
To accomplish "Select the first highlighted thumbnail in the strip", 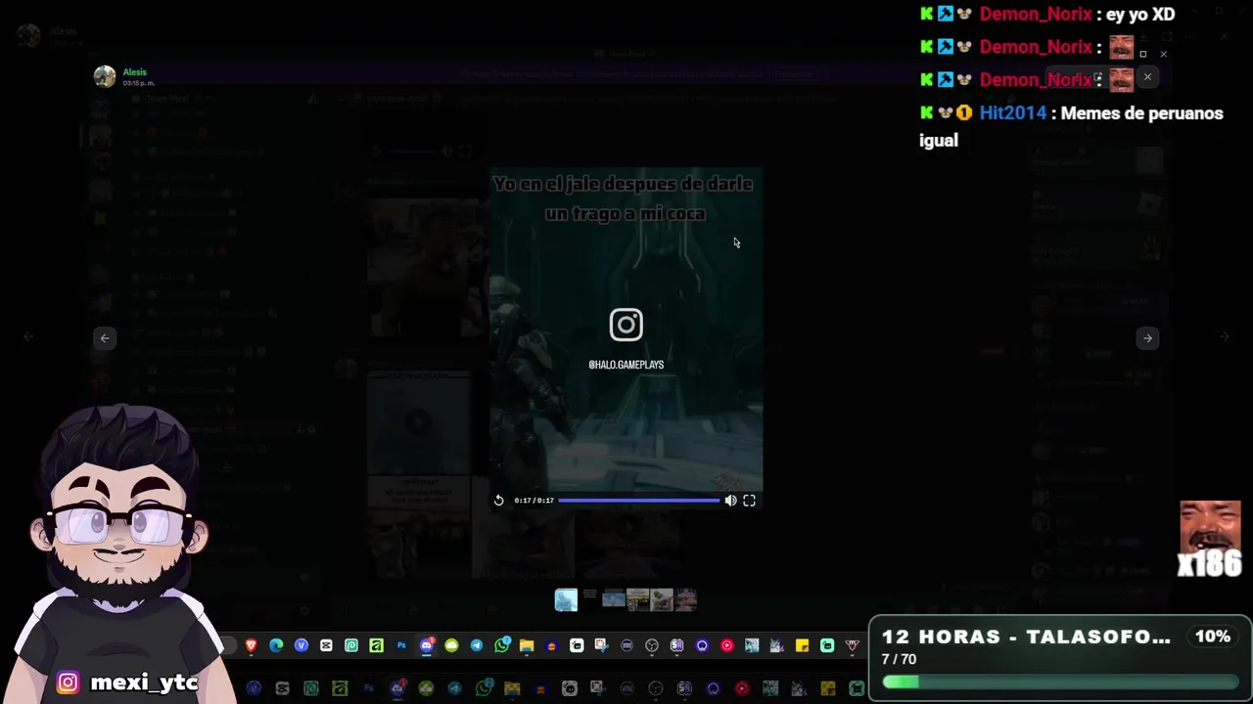I will tap(566, 599).
